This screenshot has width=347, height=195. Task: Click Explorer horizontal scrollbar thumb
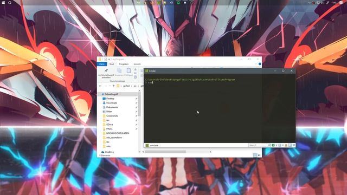[x=165, y=152]
